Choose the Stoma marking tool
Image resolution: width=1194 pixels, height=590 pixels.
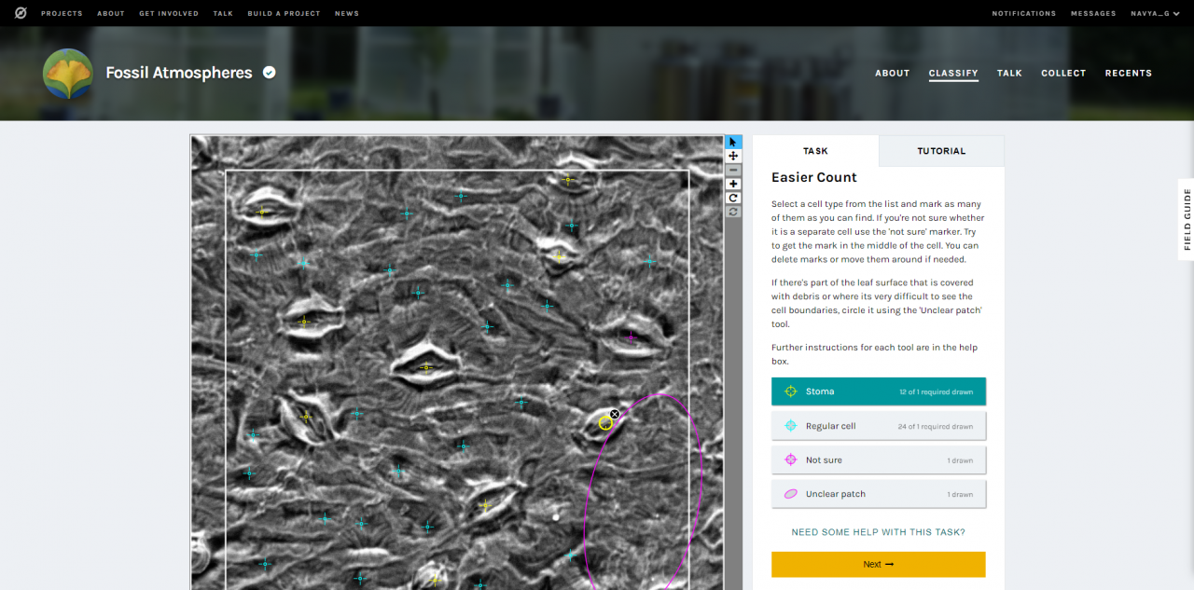[x=879, y=391]
